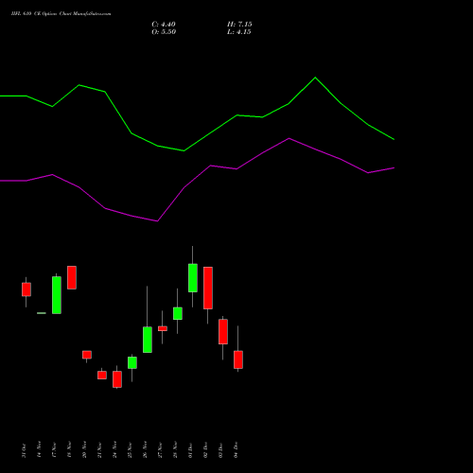Click the red candlestick for 18 Nov
This screenshot has width=473, height=473.
pos(72,277)
